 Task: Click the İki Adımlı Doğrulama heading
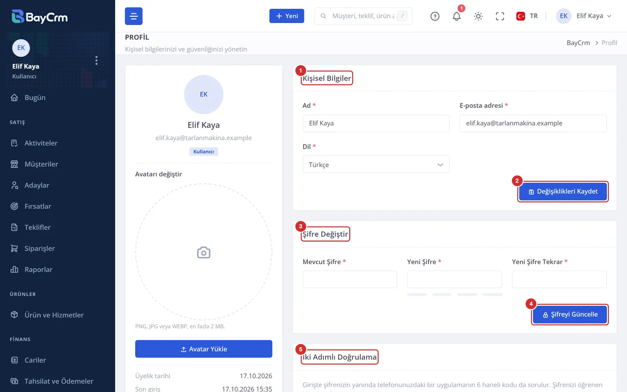pyautogui.click(x=339, y=357)
